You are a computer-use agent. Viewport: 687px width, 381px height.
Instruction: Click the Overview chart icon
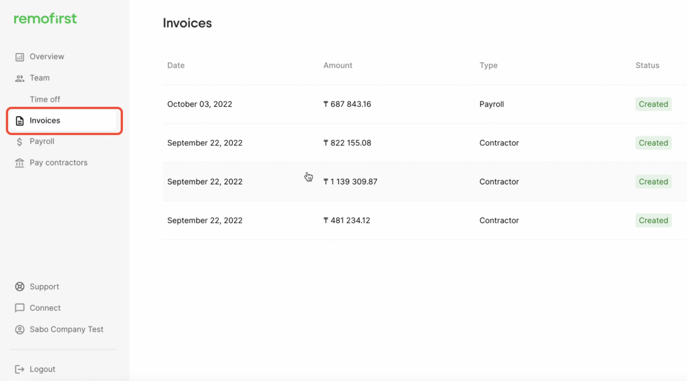[x=19, y=57]
